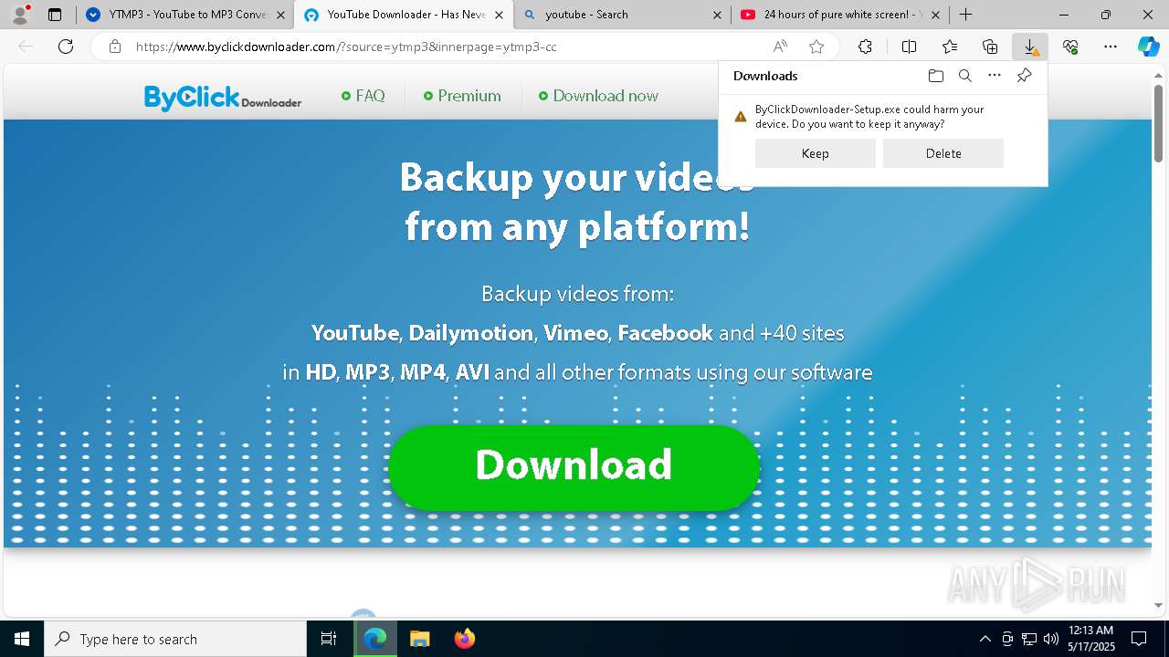Open File Explorer from taskbar
This screenshot has width=1169, height=657.
click(x=419, y=639)
